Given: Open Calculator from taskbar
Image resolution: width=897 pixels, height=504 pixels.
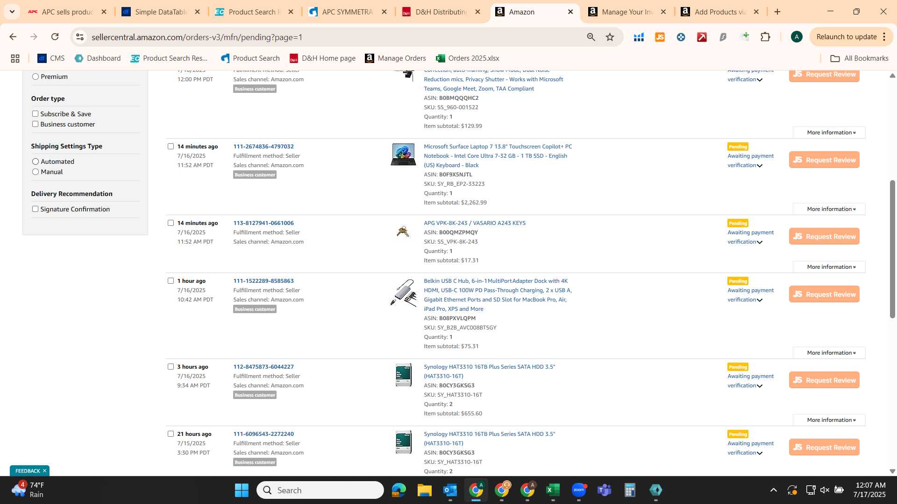Looking at the screenshot, I should (630, 490).
